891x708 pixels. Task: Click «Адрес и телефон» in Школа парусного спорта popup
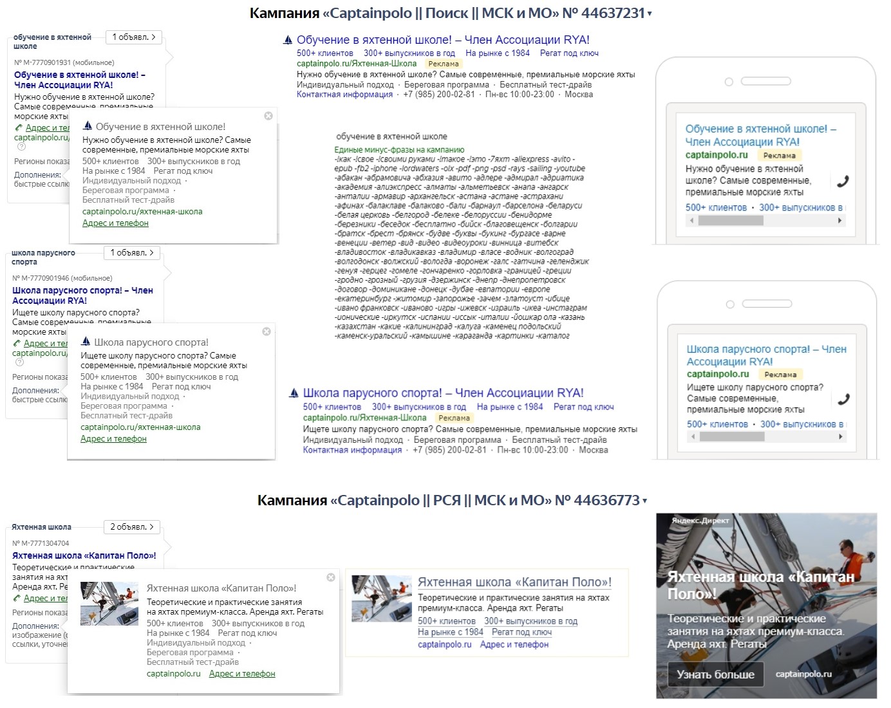[113, 439]
